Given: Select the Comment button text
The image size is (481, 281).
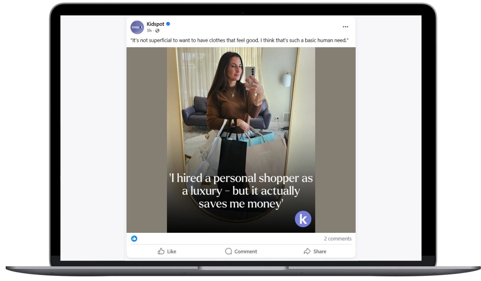Looking at the screenshot, I should pyautogui.click(x=246, y=252).
